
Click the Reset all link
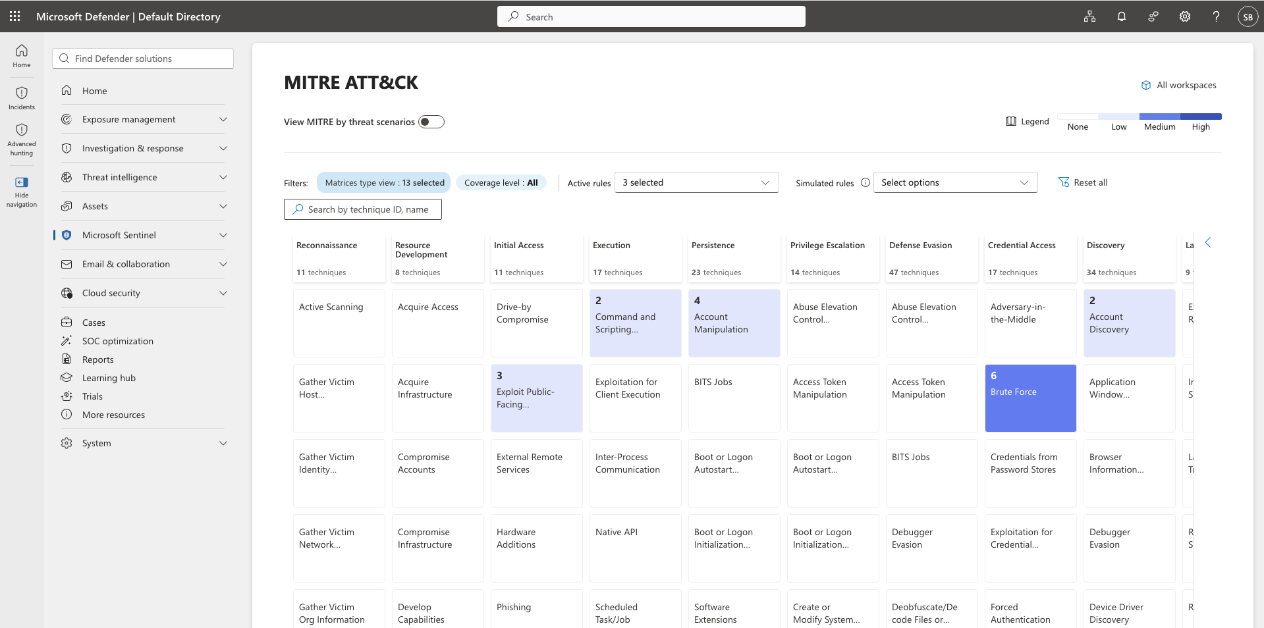point(1090,182)
